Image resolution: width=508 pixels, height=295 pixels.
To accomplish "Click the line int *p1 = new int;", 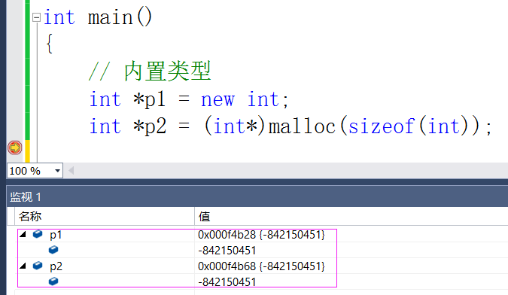I will tap(189, 99).
